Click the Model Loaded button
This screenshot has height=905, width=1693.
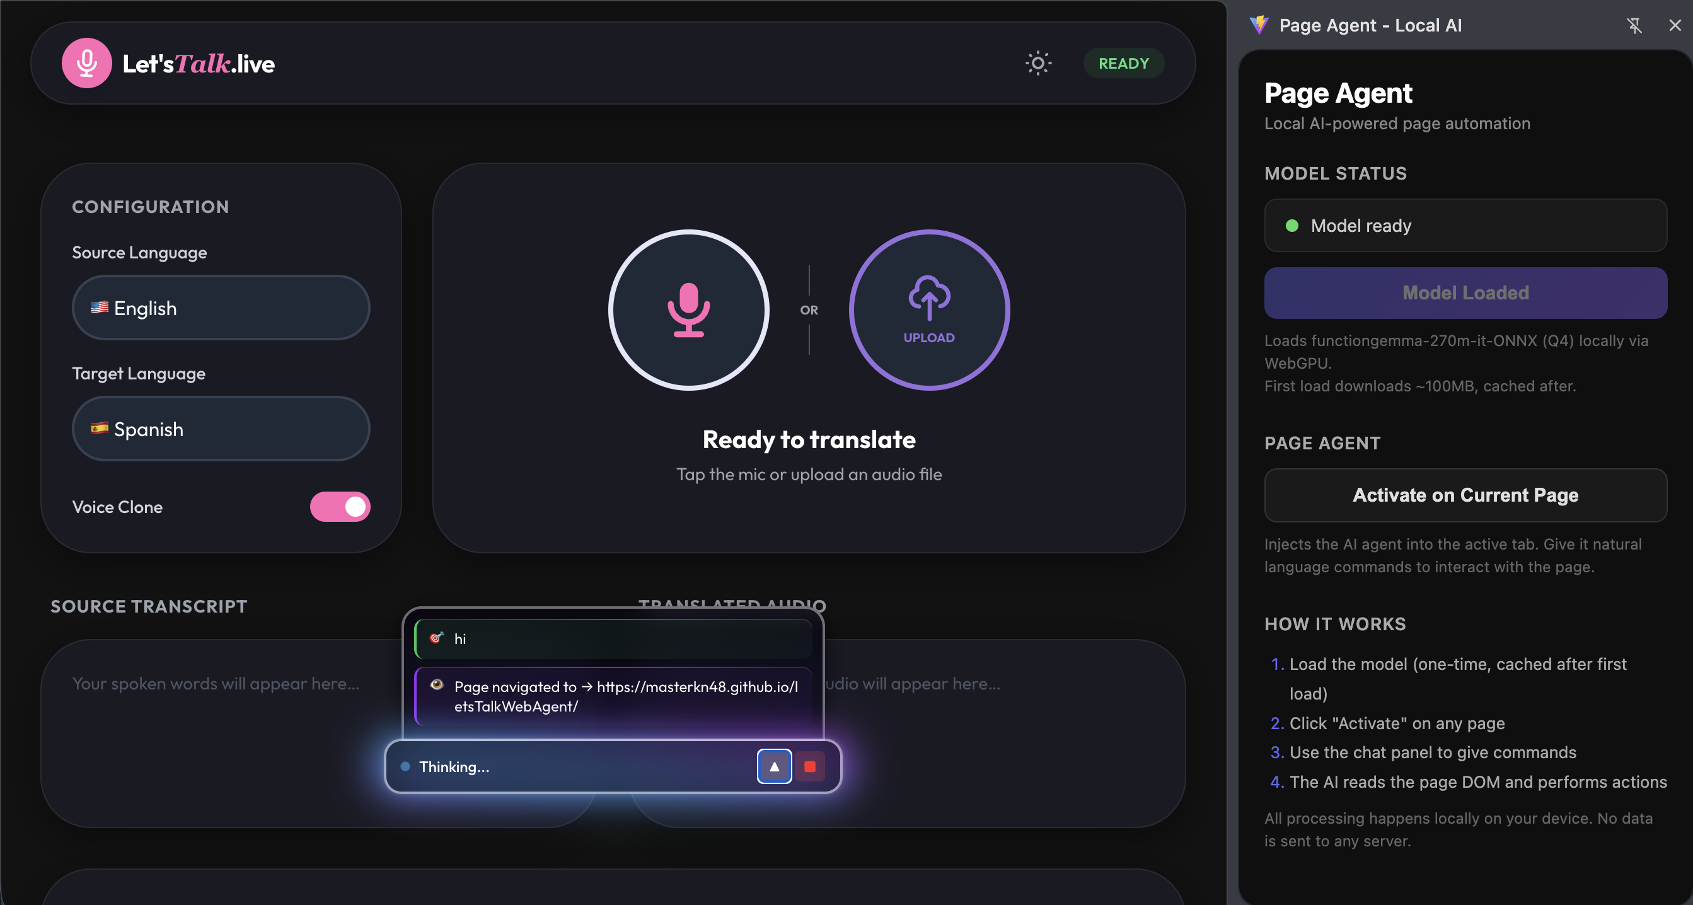tap(1465, 292)
